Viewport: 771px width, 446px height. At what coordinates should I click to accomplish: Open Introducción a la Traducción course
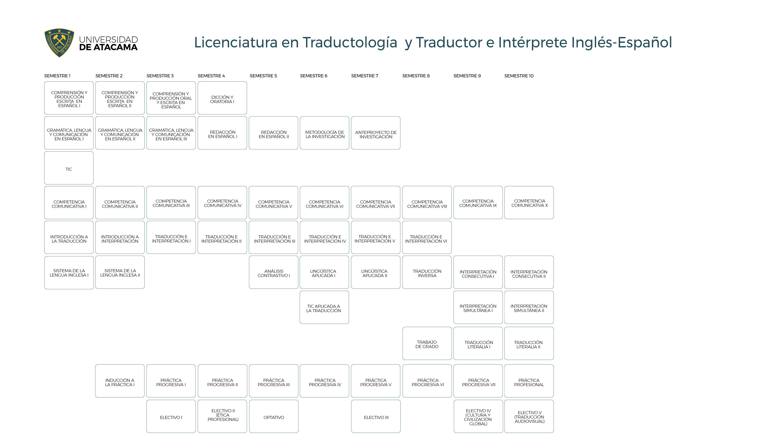click(x=69, y=237)
